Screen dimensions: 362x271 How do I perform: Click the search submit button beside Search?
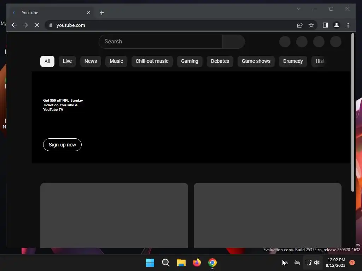coord(233,42)
